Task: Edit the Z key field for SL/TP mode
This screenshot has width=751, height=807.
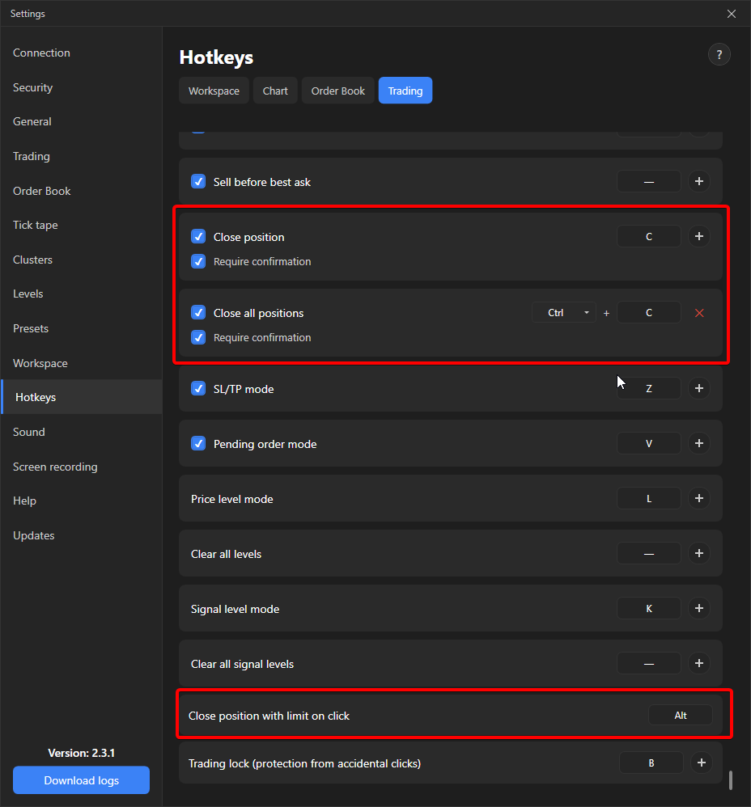Action: click(x=649, y=389)
